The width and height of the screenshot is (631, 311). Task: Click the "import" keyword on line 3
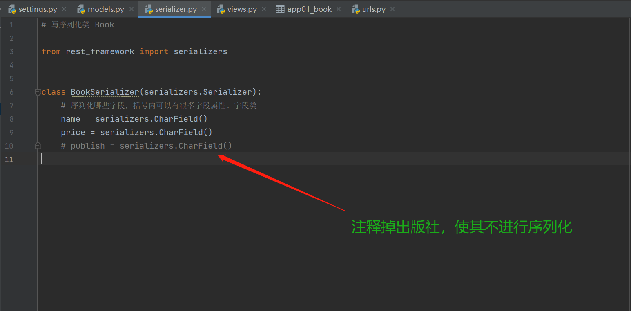[154, 51]
